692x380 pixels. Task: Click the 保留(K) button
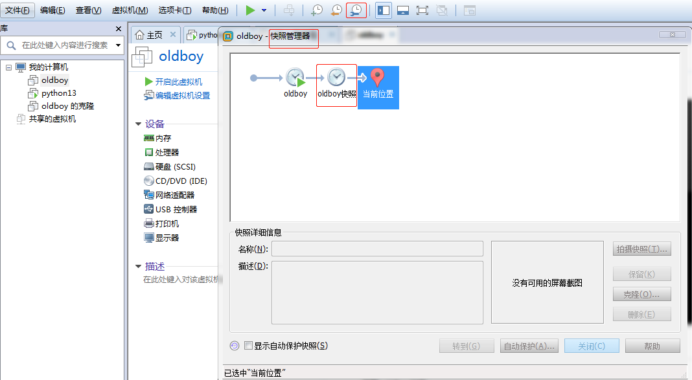[x=642, y=274]
